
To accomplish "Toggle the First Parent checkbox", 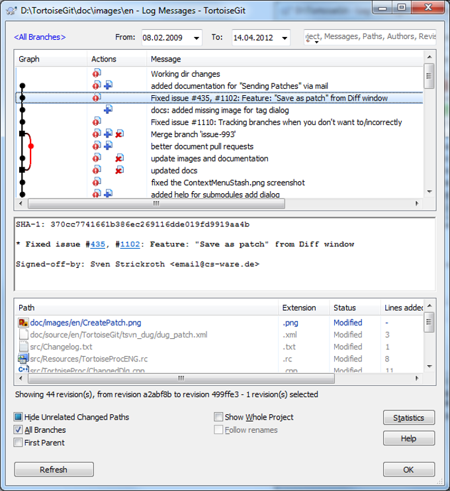I will pyautogui.click(x=18, y=443).
